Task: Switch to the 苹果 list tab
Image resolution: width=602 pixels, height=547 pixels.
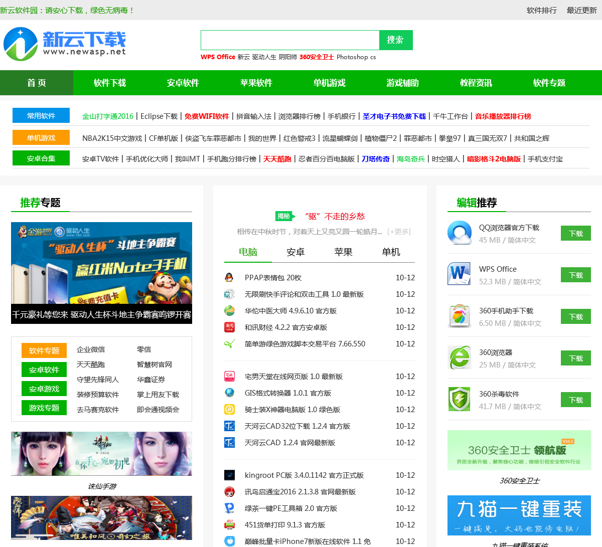Action: point(343,252)
